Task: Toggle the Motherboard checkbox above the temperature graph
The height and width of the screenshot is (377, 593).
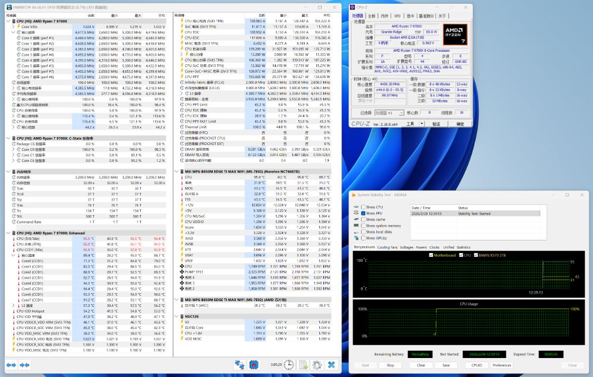Action: tap(431, 255)
